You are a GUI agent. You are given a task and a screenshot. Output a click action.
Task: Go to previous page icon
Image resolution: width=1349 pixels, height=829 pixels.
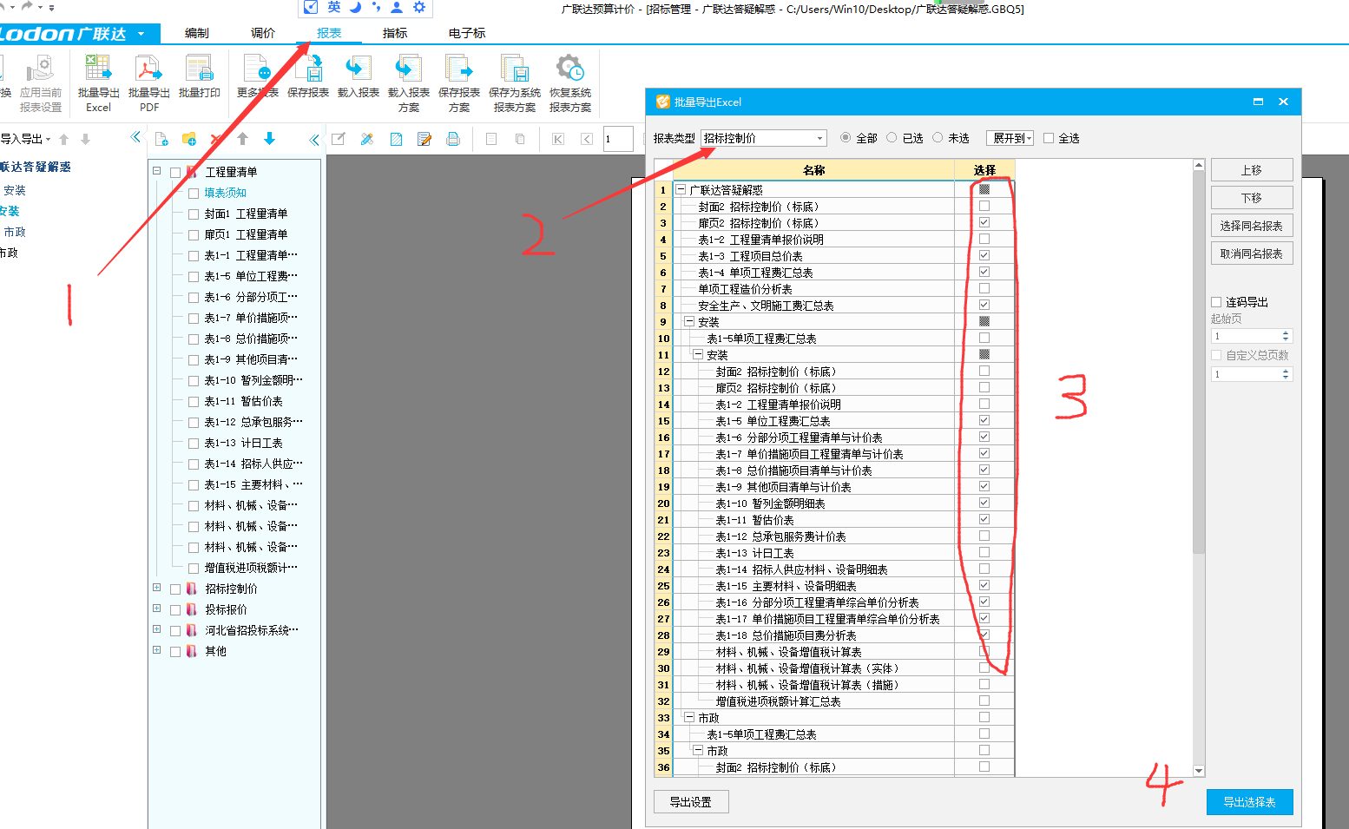[x=587, y=139]
